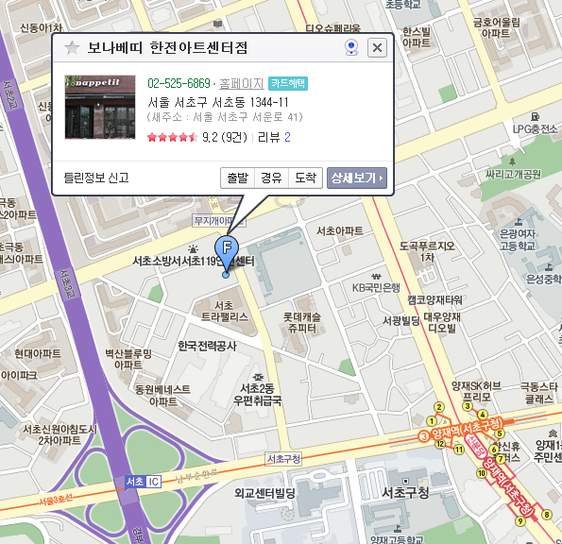Set as destination with 도착 button
The width and height of the screenshot is (562, 544).
305,178
